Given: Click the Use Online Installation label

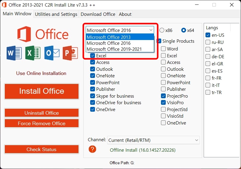Looking at the screenshot, I should coord(41,73).
